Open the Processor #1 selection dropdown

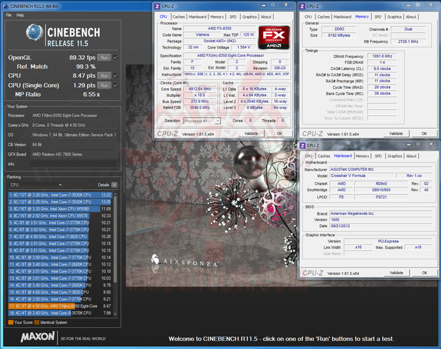coord(202,121)
